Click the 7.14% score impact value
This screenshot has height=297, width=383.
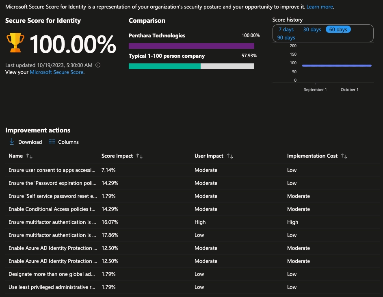(x=108, y=170)
